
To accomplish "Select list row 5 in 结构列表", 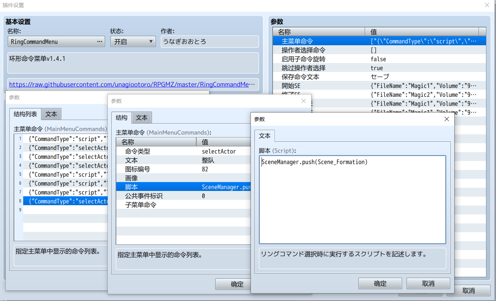I will point(65,175).
